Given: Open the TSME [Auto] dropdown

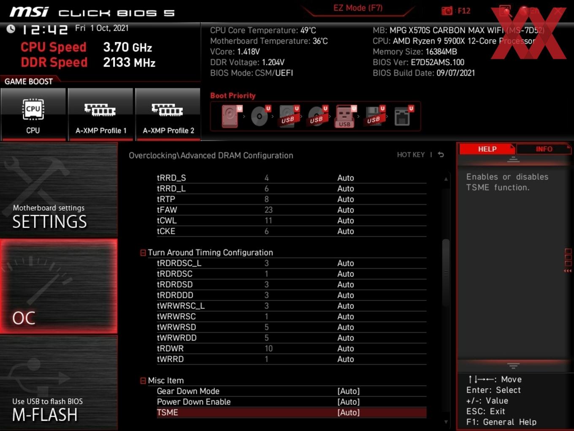Looking at the screenshot, I should click(349, 412).
